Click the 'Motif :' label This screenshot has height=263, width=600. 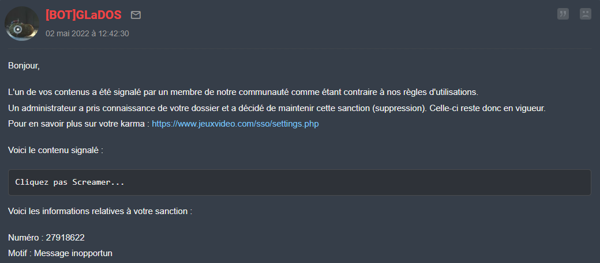[20, 253]
